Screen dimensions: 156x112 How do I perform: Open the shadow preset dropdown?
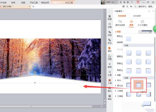point(145,32)
